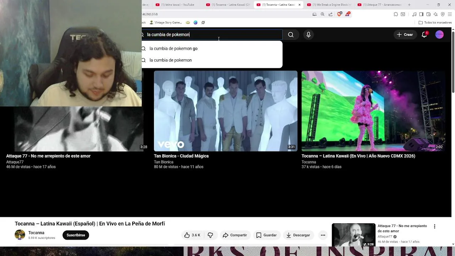Open Vintage Story Game bookmark
455x256 pixels.
[166, 22]
